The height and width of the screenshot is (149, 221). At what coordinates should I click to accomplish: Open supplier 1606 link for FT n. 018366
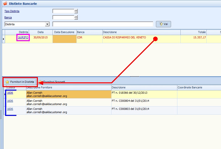pos(10,93)
